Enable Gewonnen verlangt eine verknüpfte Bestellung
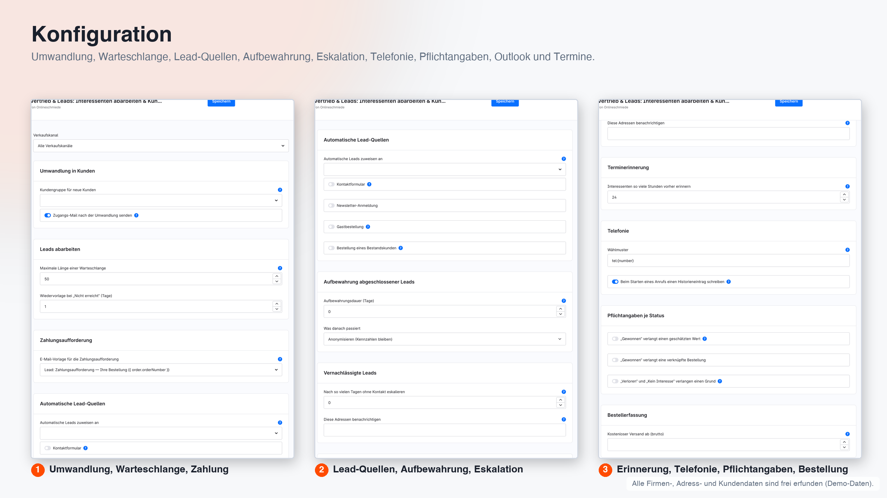887x498 pixels. point(615,360)
